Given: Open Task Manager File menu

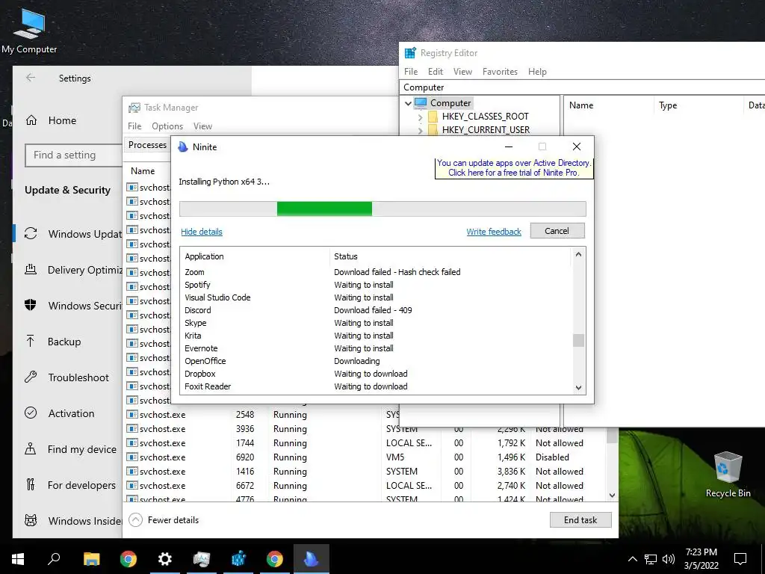Looking at the screenshot, I should [x=134, y=126].
